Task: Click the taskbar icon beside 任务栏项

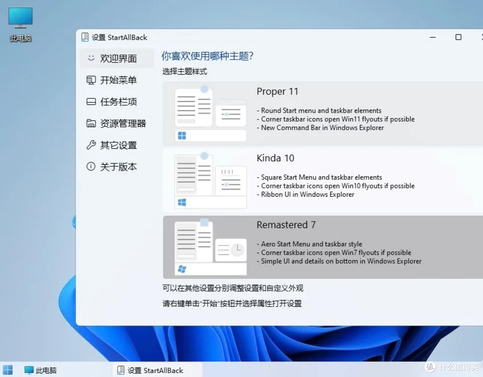Action: pyautogui.click(x=91, y=102)
